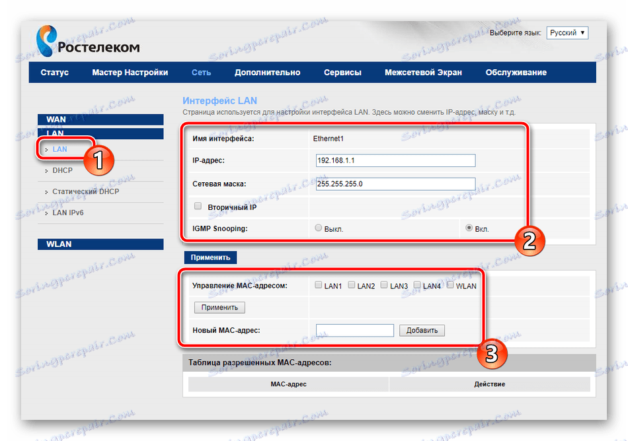Screen dimensions: 628x441
Task: Click the gray Применить button under MAC control
Action: tap(219, 308)
